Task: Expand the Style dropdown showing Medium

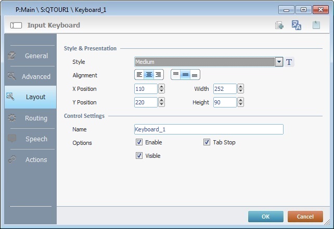Action: (x=279, y=62)
